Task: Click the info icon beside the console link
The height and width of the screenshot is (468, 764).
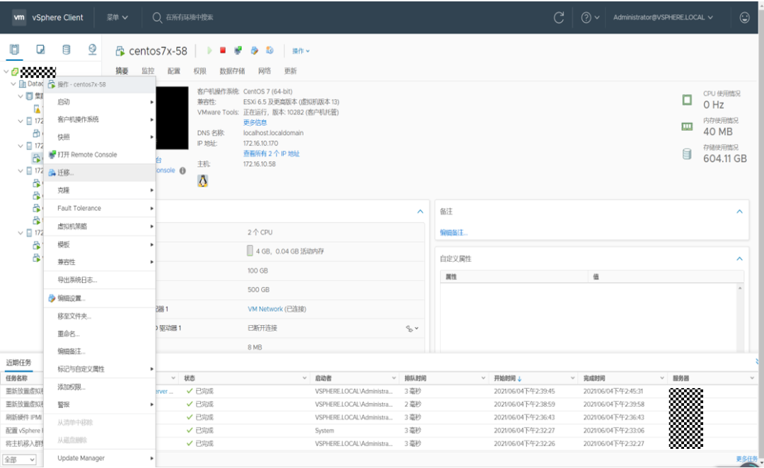Action: coord(183,170)
